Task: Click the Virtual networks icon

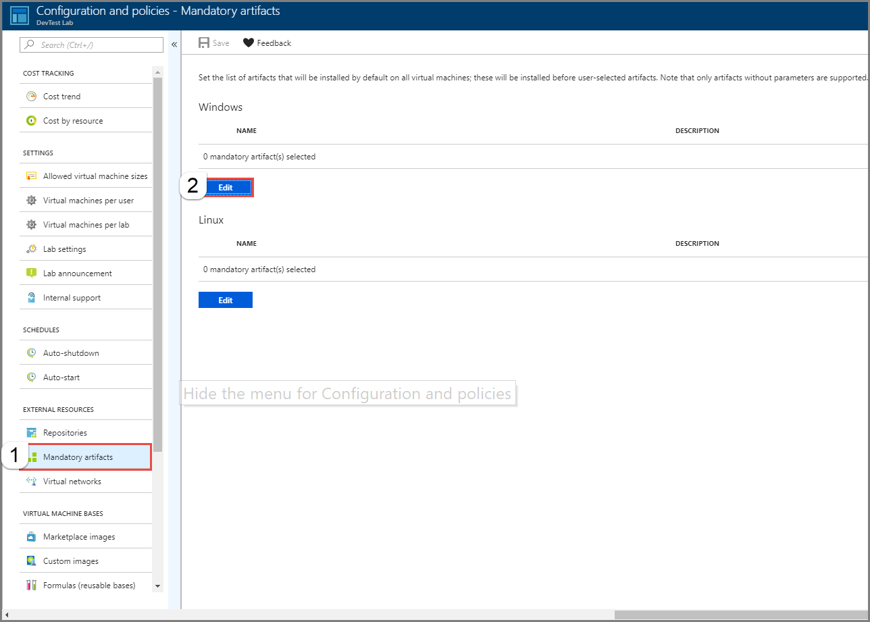Action: pos(31,482)
